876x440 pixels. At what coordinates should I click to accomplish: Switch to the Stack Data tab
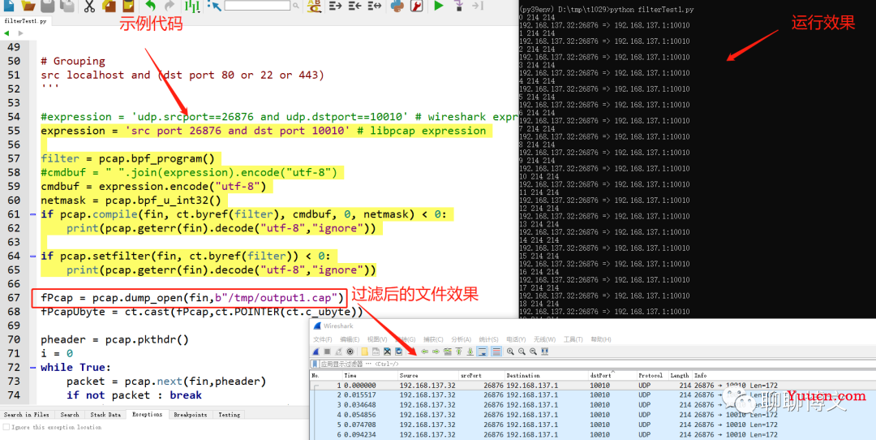tap(105, 415)
